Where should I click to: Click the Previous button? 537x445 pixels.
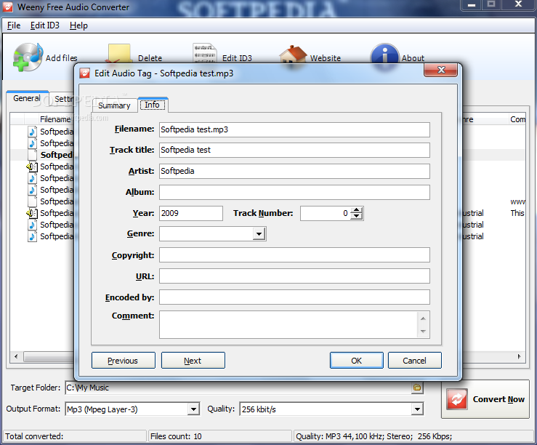124,361
